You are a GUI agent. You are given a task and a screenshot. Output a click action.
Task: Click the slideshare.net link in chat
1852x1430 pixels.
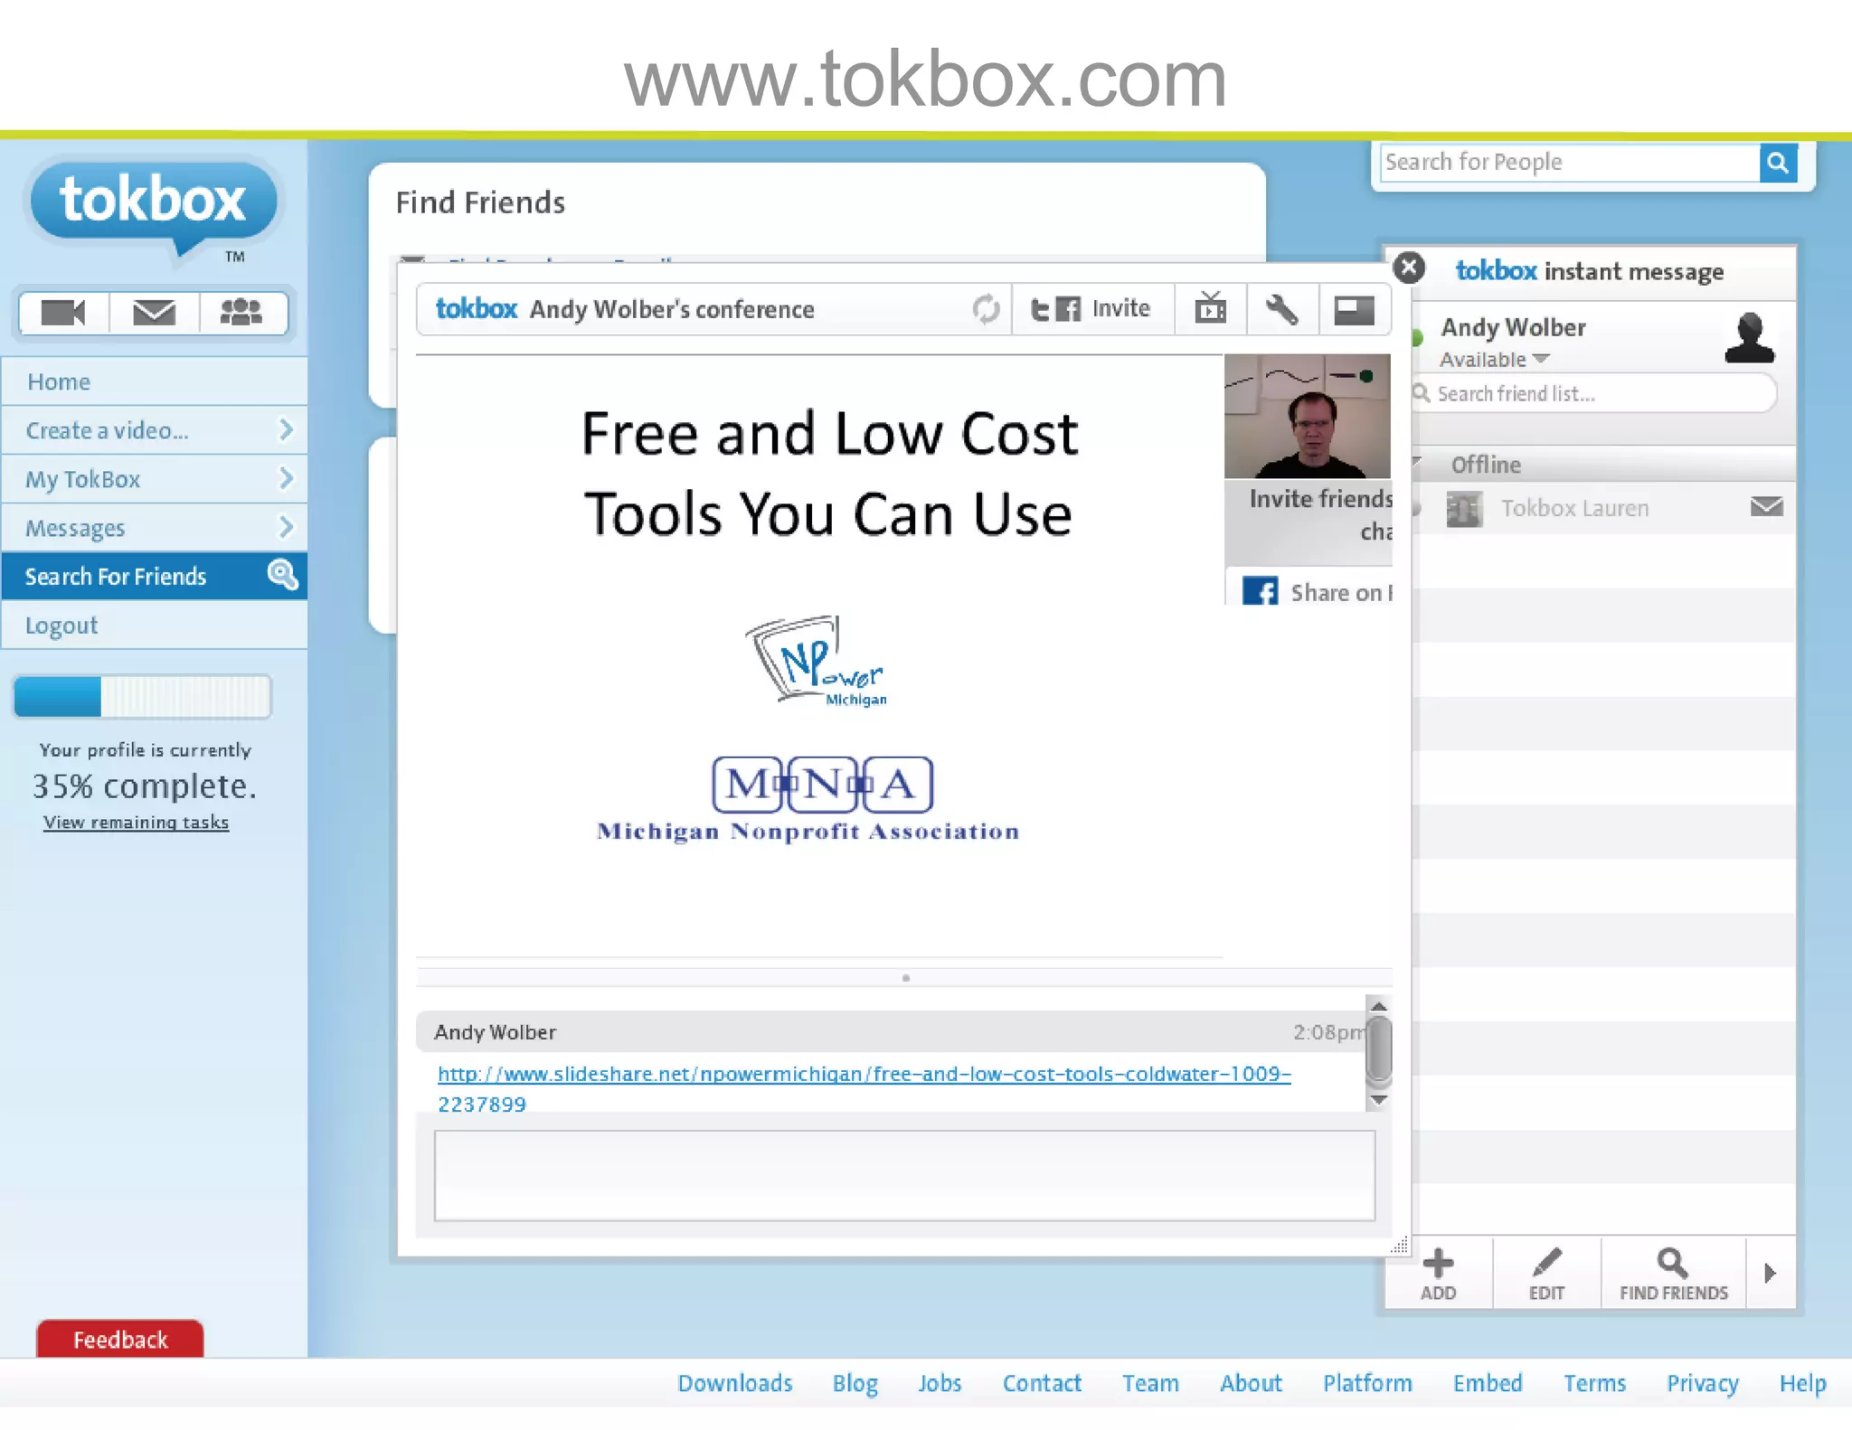[x=864, y=1075]
